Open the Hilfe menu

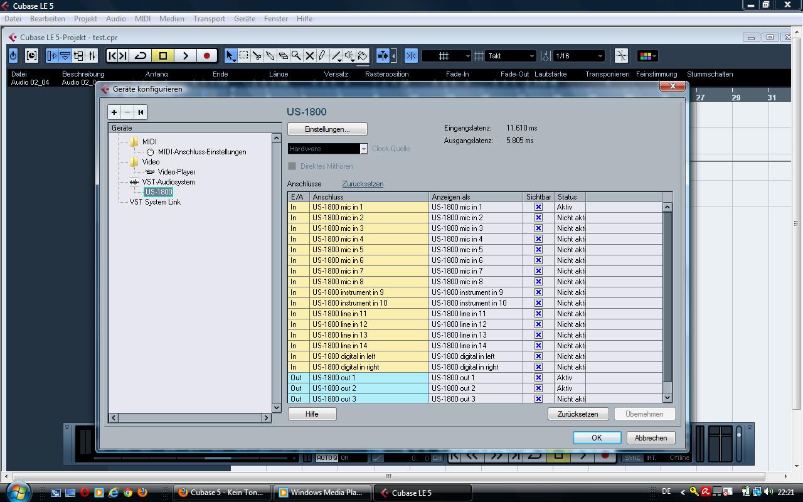(x=304, y=19)
